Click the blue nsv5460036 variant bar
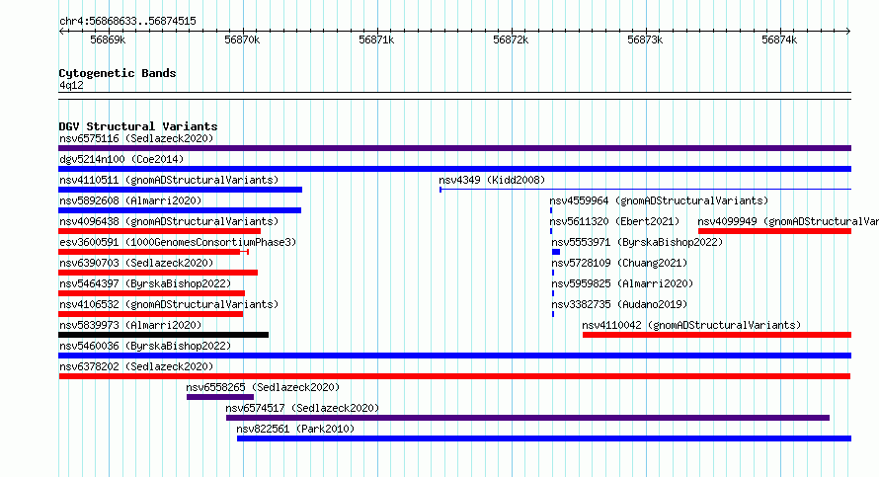This screenshot has width=879, height=477. click(454, 356)
